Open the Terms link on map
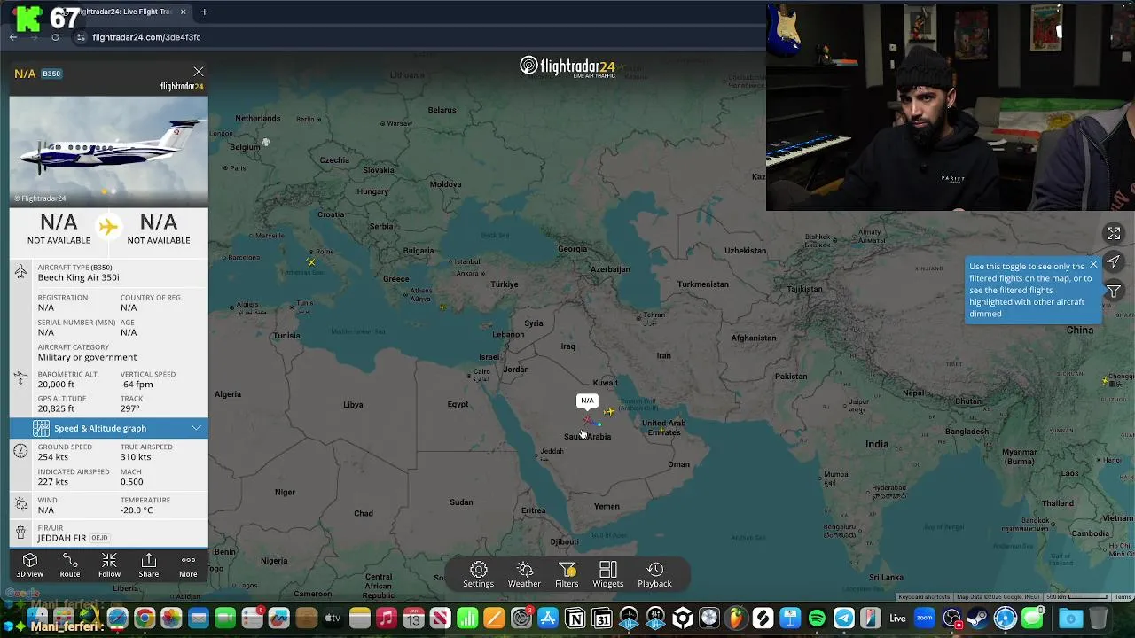Image resolution: width=1135 pixels, height=638 pixels. tap(1123, 597)
